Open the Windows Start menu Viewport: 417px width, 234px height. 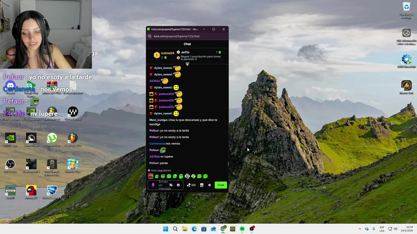coord(165,229)
